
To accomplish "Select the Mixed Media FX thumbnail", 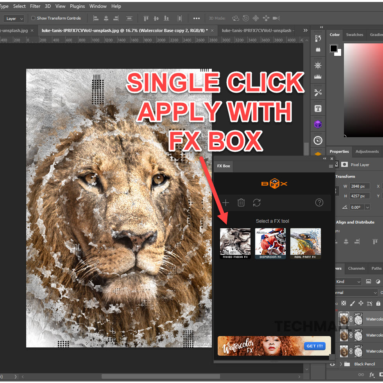I will coord(235,243).
